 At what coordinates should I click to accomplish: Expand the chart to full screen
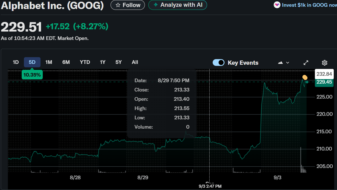point(306,62)
